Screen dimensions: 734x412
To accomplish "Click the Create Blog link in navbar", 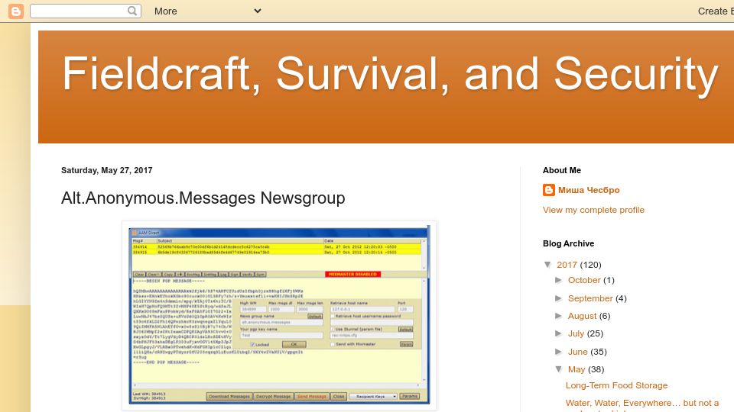I will click(x=716, y=11).
